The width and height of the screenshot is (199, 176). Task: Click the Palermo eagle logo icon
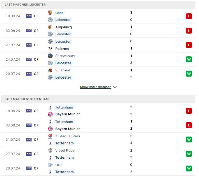pos(50,49)
